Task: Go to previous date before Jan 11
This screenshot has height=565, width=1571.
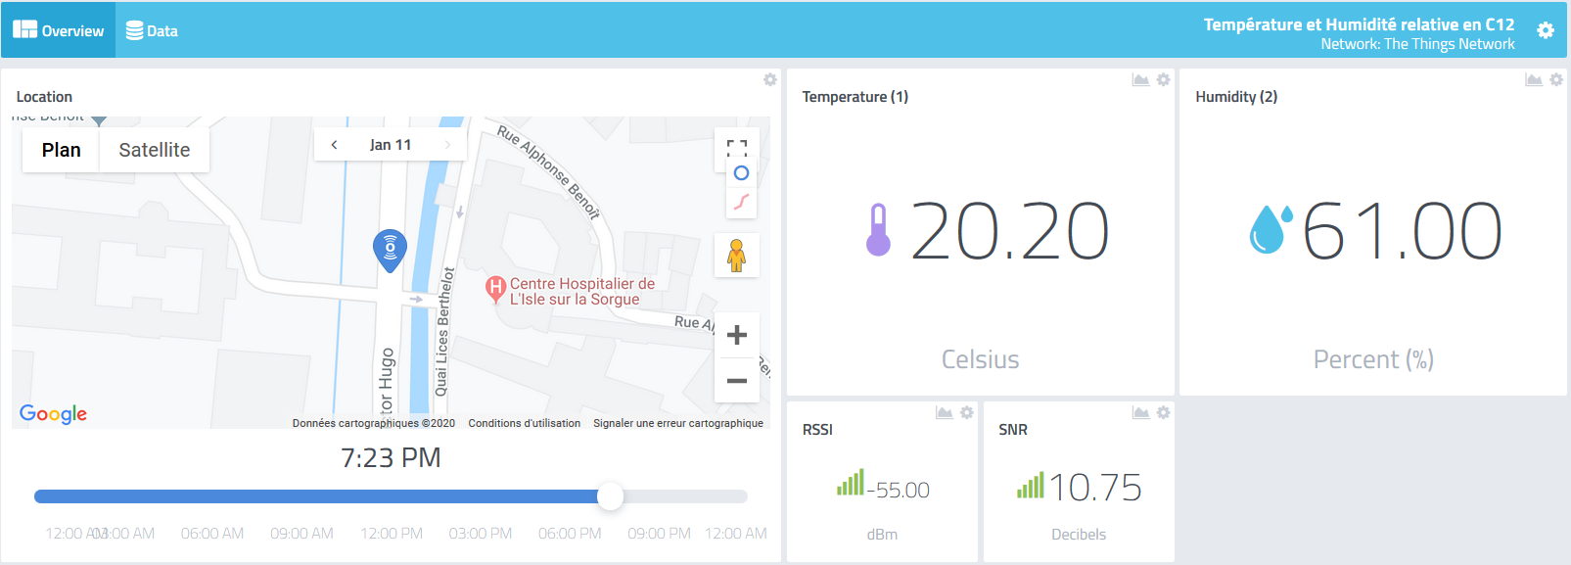Action: [x=335, y=145]
